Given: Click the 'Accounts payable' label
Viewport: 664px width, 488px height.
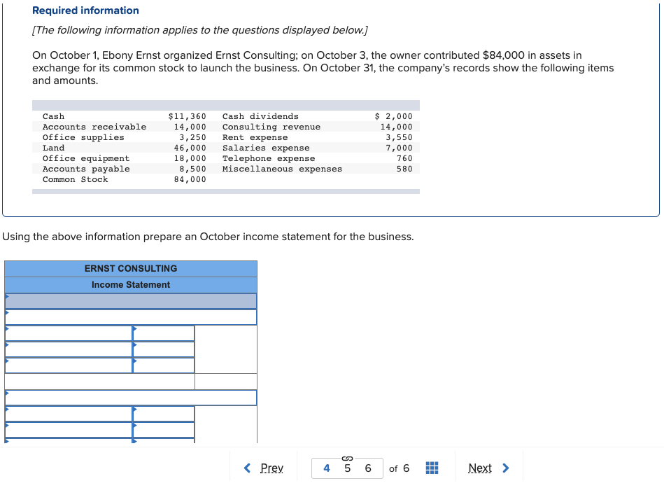Looking at the screenshot, I should (86, 169).
